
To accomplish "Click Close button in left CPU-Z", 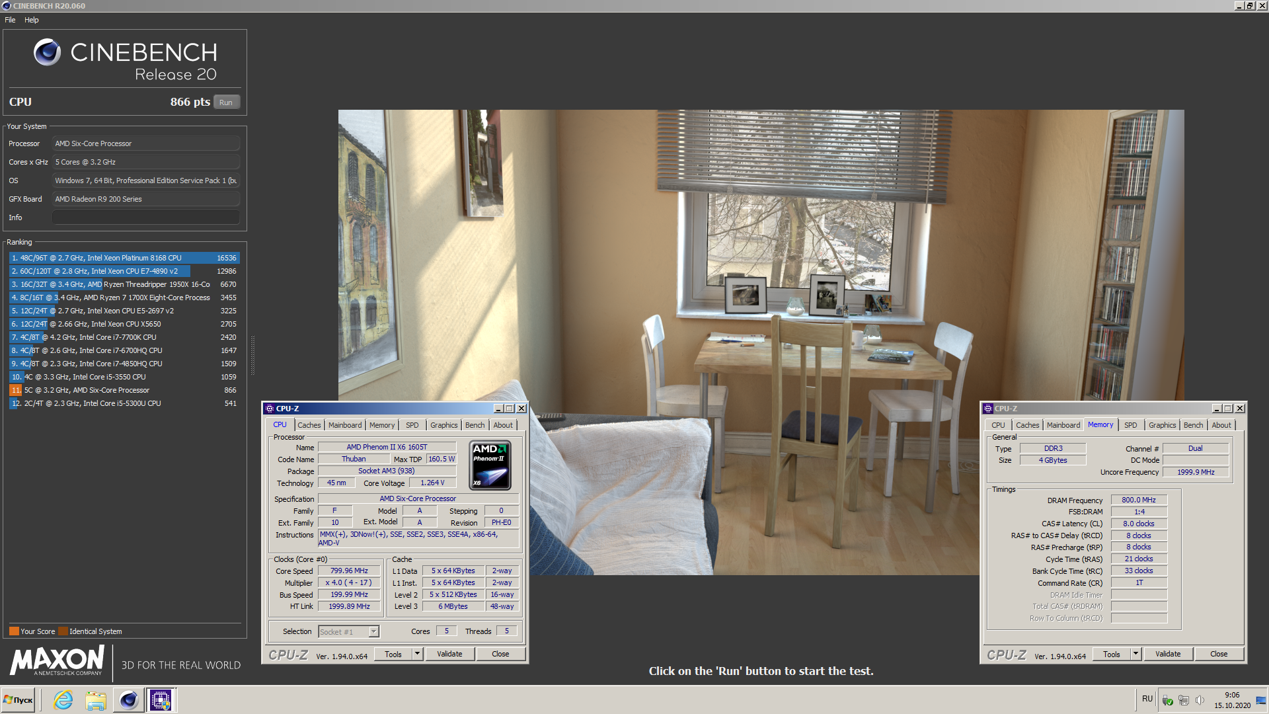I will [500, 654].
